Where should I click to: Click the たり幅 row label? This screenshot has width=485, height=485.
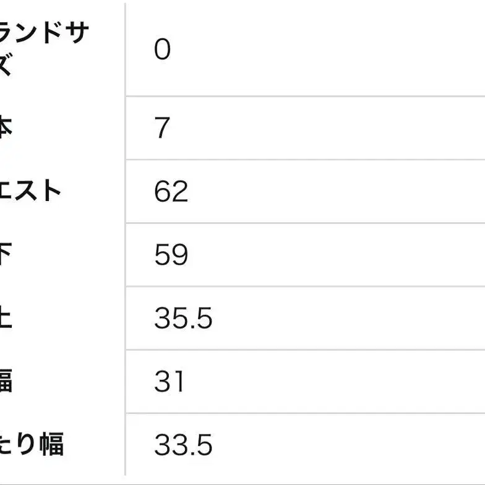[x=32, y=445]
